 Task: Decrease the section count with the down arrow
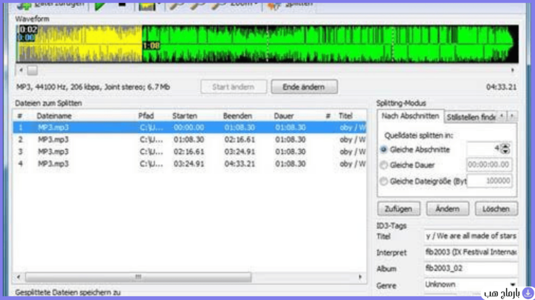click(x=506, y=151)
